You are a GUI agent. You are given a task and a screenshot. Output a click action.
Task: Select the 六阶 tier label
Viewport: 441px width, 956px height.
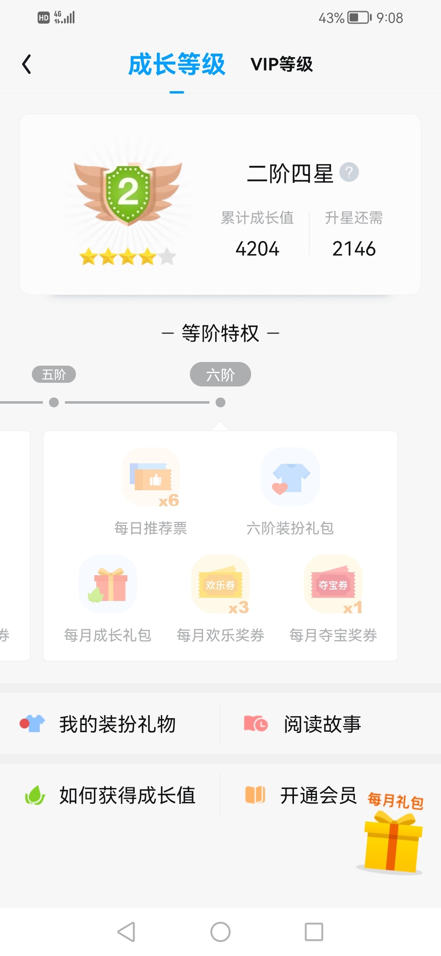(x=220, y=374)
